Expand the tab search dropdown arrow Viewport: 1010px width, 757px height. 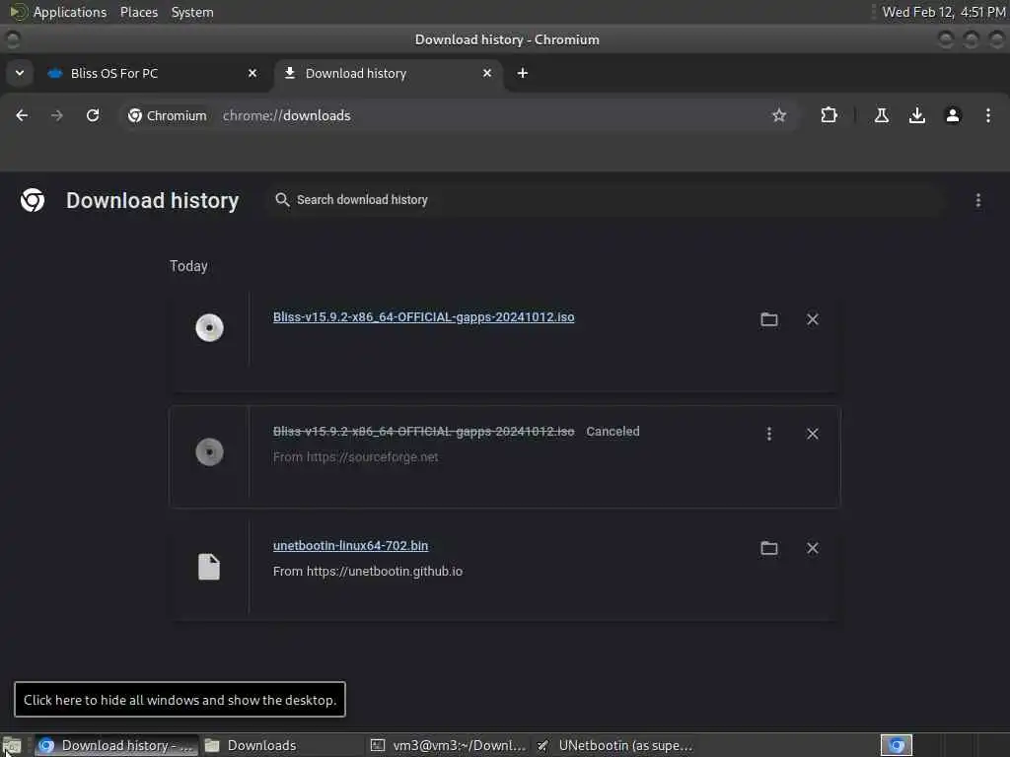20,73
